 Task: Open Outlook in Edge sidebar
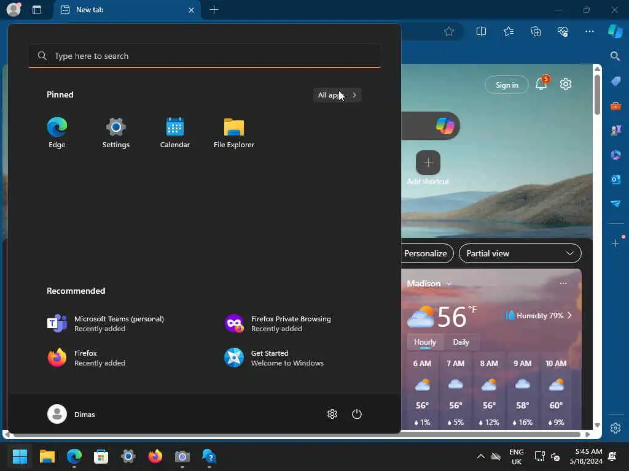click(x=615, y=180)
